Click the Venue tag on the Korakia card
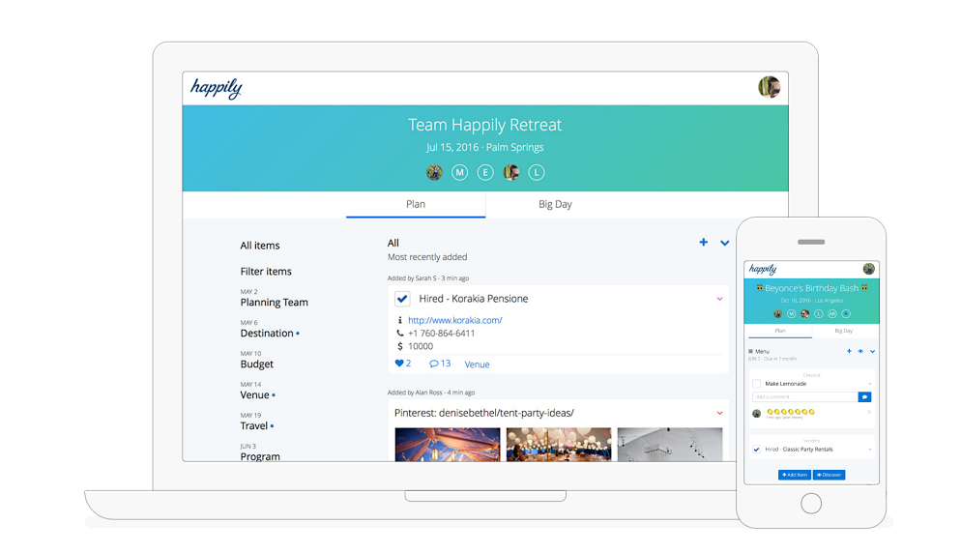 477,364
